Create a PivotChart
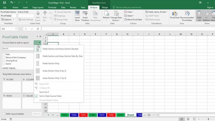This screenshot has width=215, height=121. (175, 15)
